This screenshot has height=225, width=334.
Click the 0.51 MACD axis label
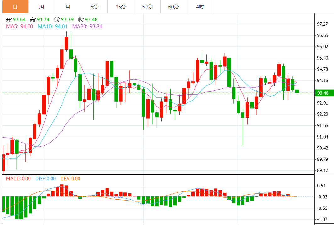(321, 186)
